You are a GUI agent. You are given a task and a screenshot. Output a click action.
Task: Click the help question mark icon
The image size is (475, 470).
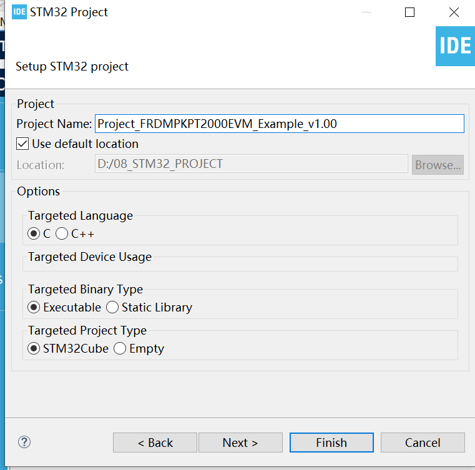click(24, 442)
